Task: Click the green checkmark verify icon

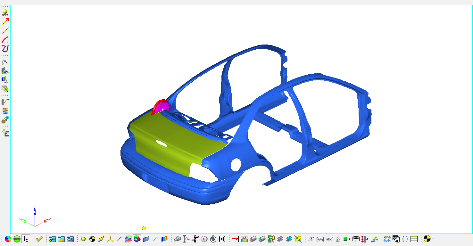Action: click(x=39, y=239)
